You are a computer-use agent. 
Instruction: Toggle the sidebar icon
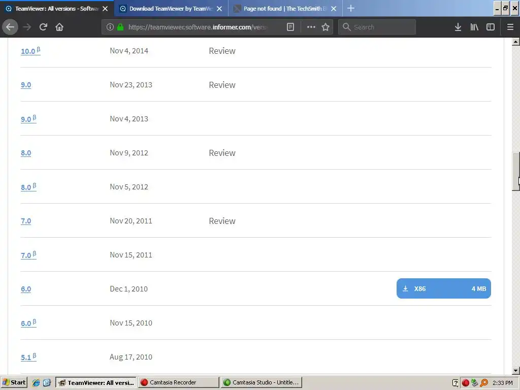[x=490, y=27]
